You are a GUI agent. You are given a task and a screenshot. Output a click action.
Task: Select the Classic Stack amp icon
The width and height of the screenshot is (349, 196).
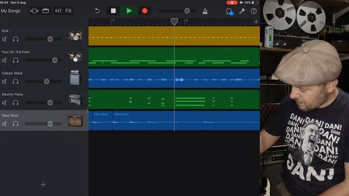(75, 78)
